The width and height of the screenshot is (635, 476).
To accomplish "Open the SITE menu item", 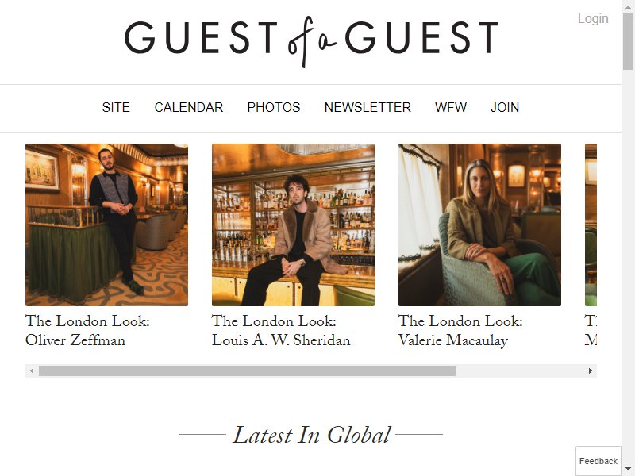I will click(116, 107).
